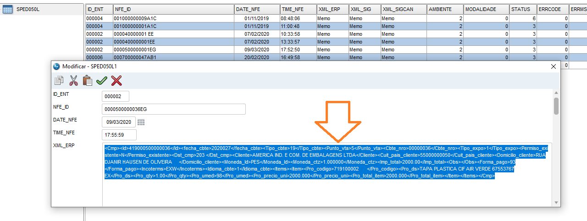Click the XML_SIGCAN column header
The image size is (587, 221).
[404, 9]
